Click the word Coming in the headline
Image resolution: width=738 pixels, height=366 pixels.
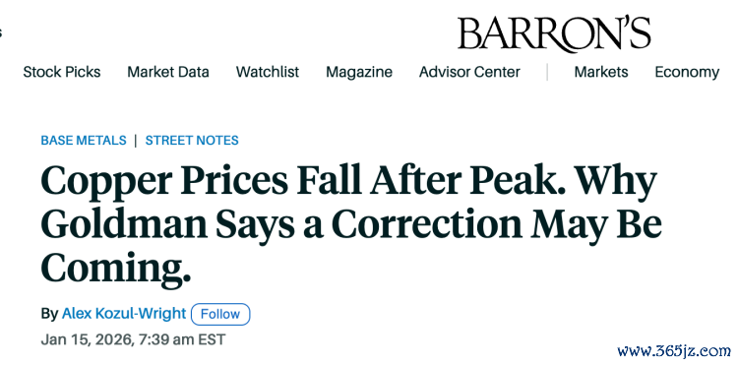tap(116, 269)
